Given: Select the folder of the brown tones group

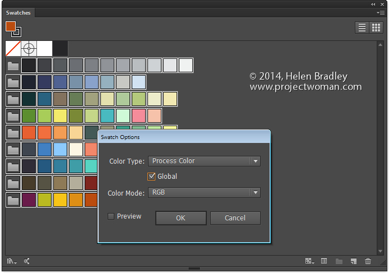Looking at the screenshot, I should (x=13, y=183).
